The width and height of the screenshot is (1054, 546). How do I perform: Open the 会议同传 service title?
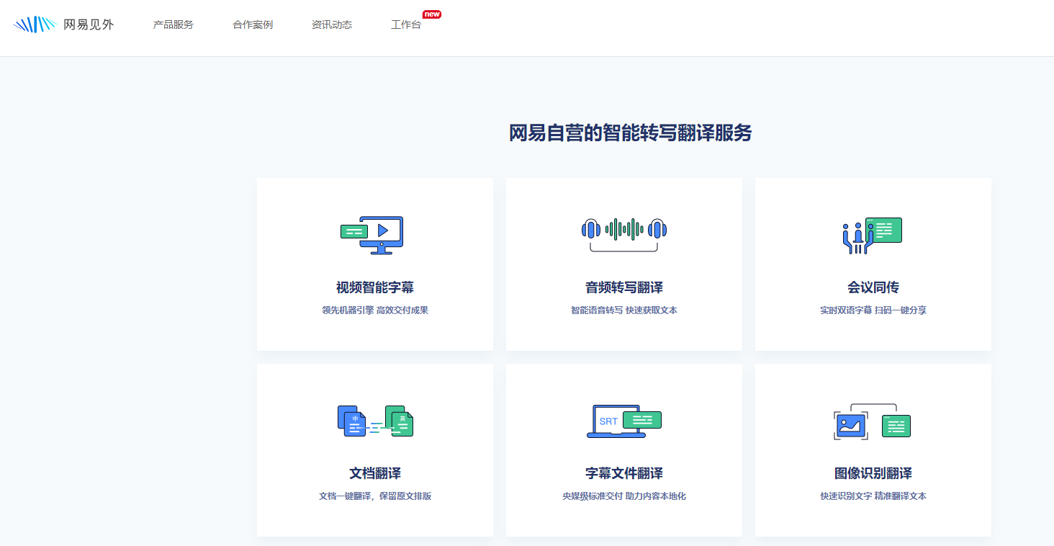pos(873,287)
